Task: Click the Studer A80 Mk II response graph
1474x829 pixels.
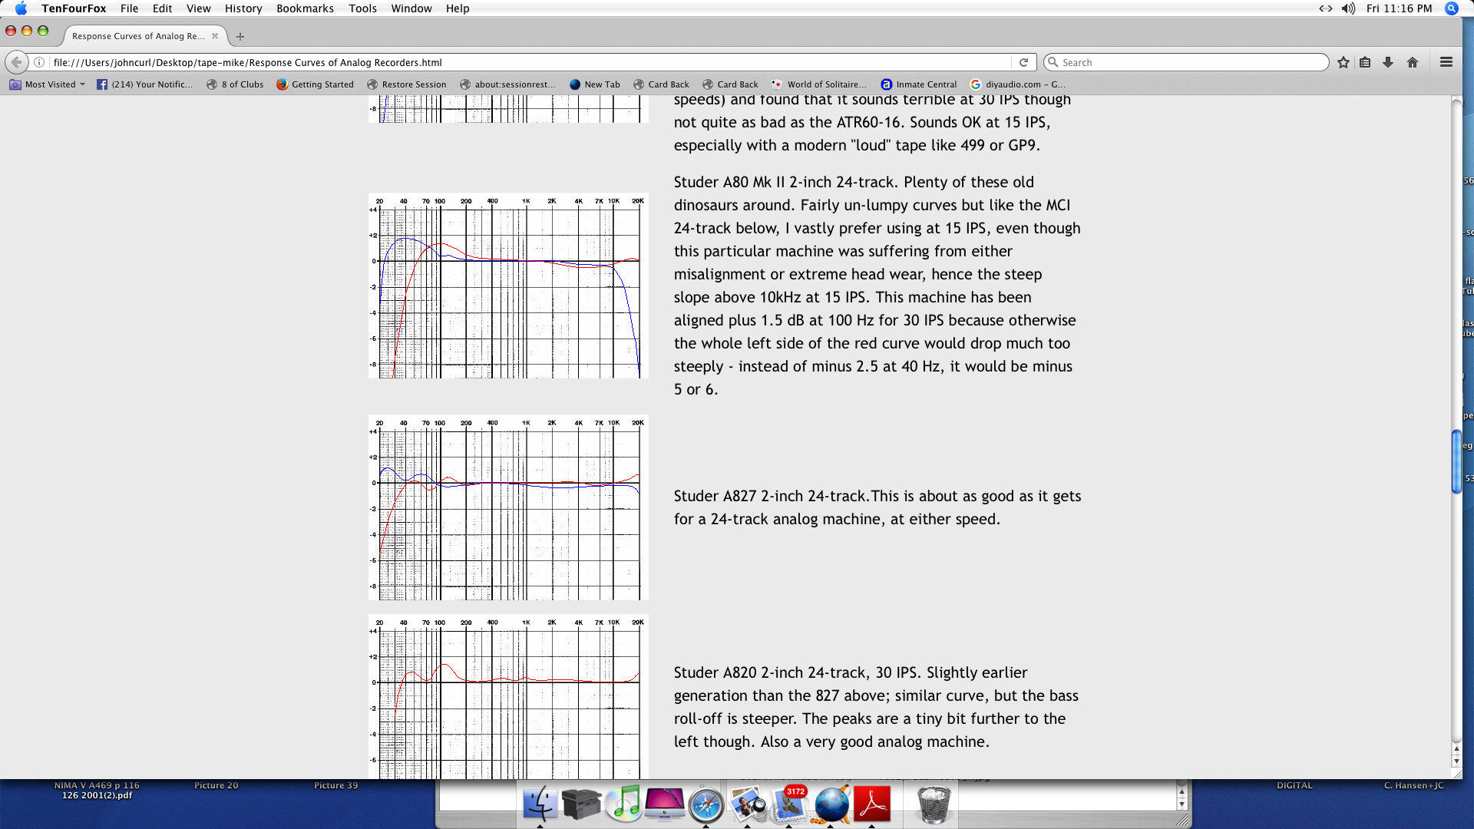Action: 508,286
